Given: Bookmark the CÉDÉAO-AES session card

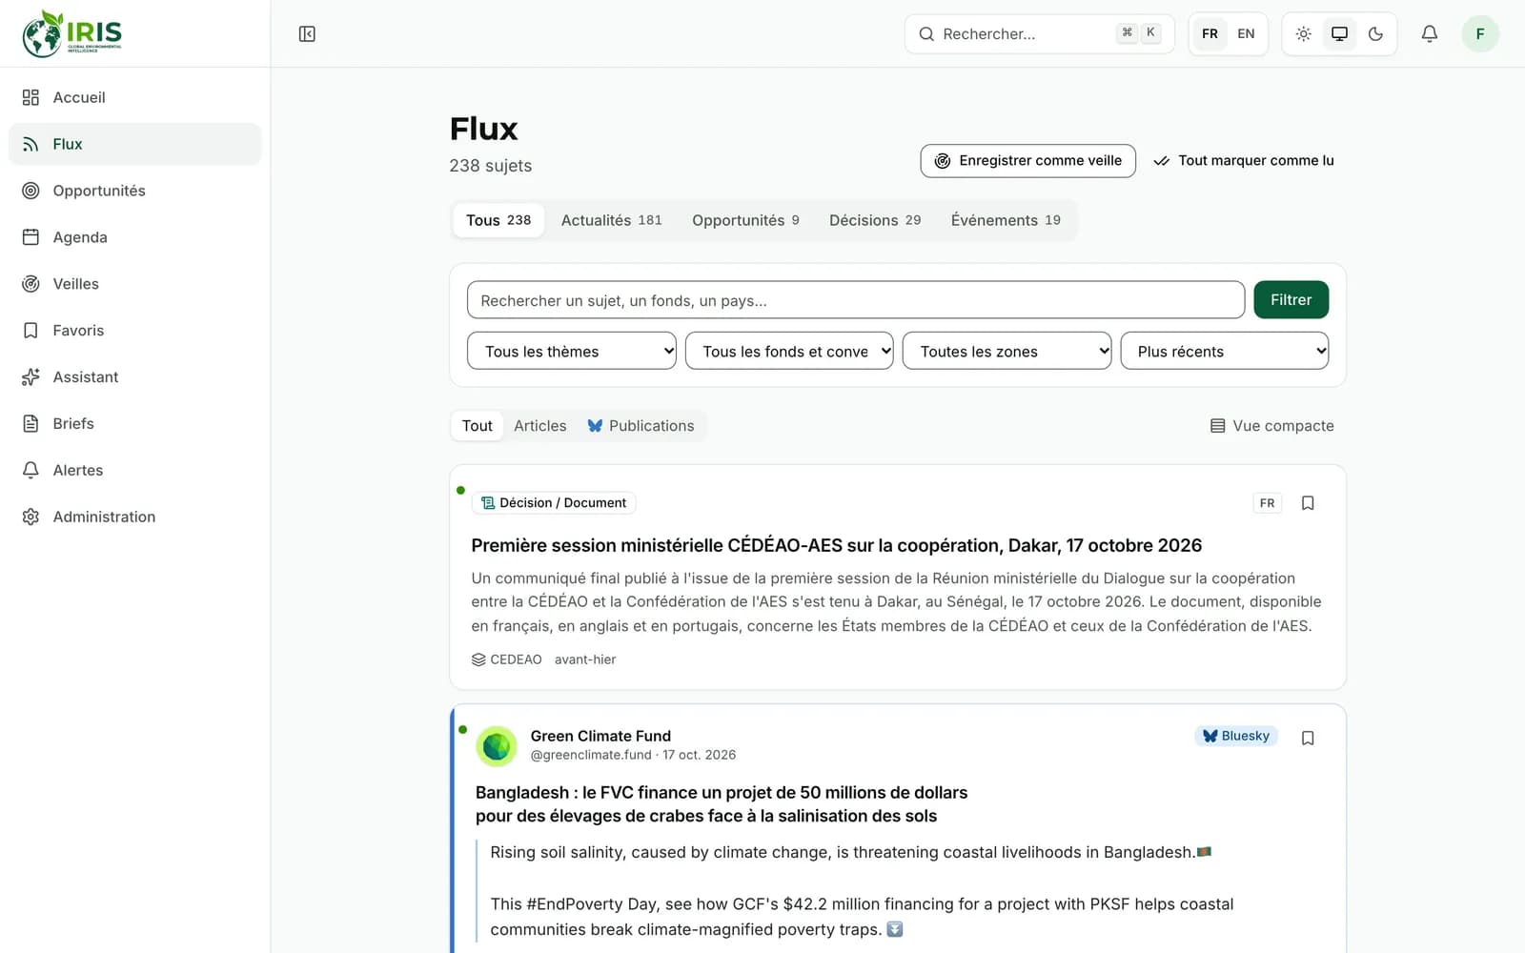Looking at the screenshot, I should [1308, 503].
